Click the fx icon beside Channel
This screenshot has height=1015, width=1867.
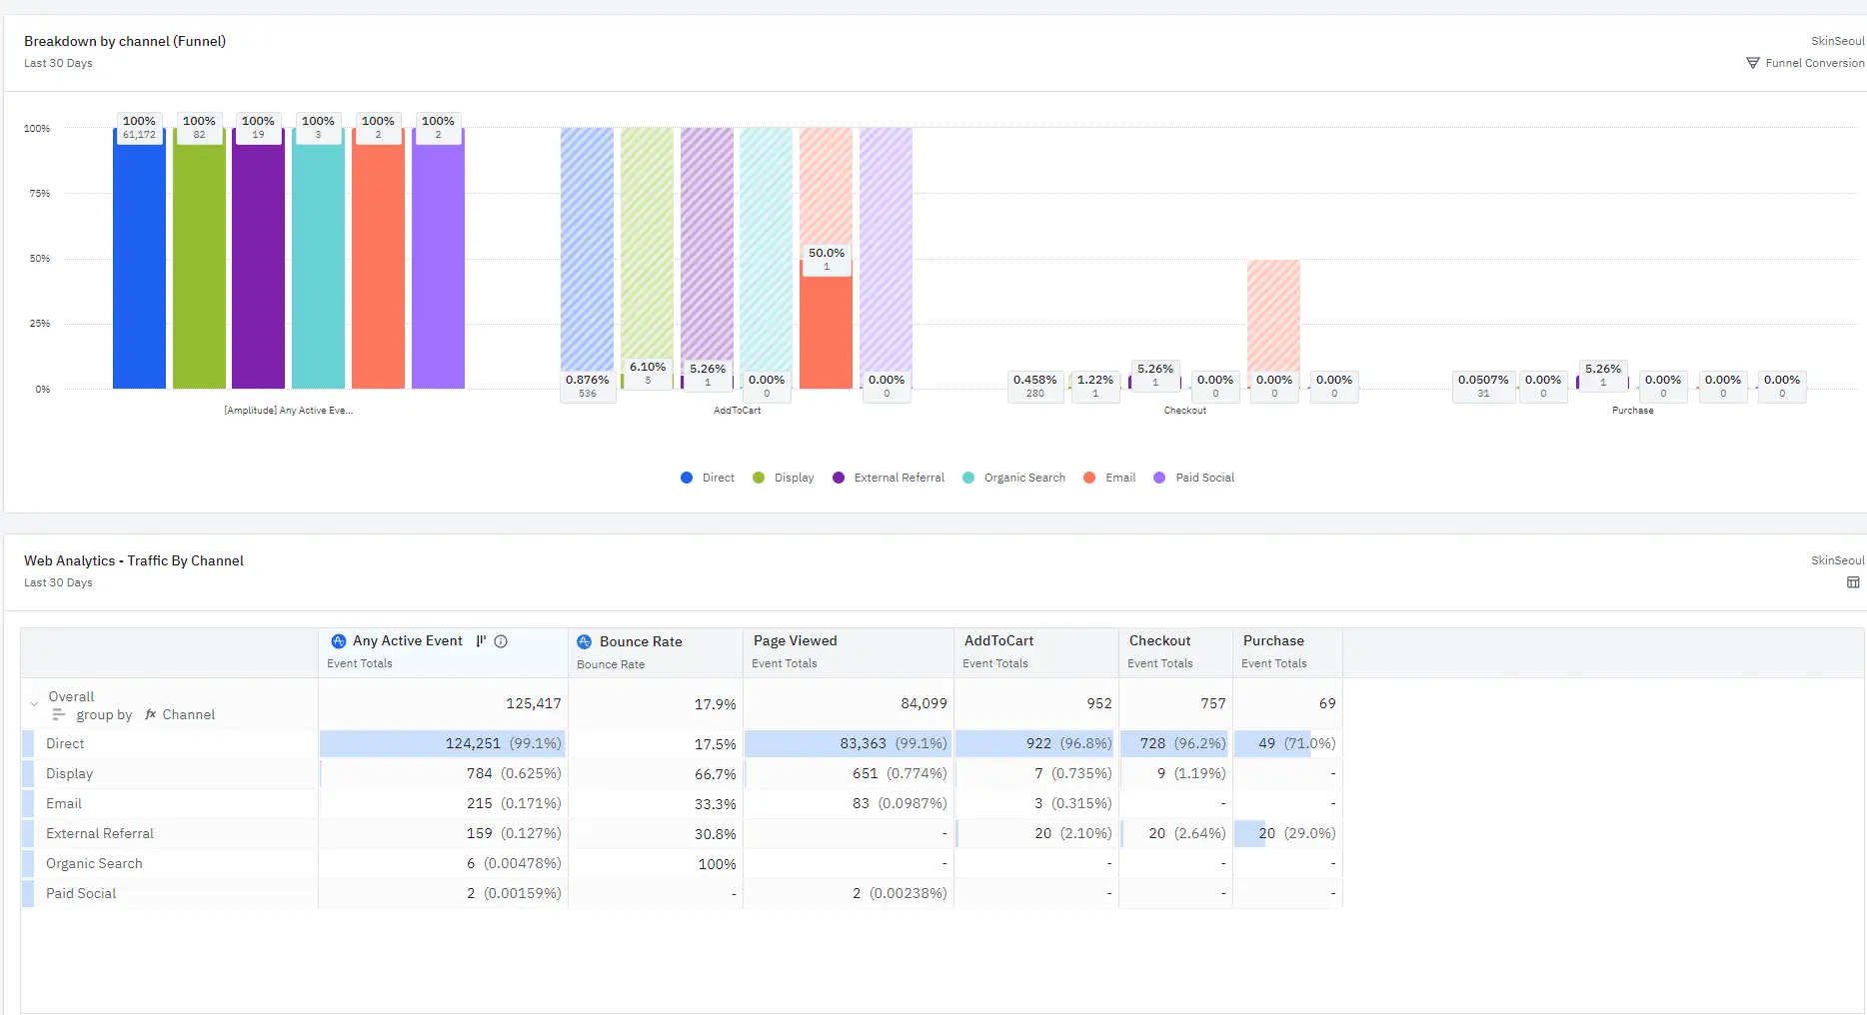pos(151,715)
